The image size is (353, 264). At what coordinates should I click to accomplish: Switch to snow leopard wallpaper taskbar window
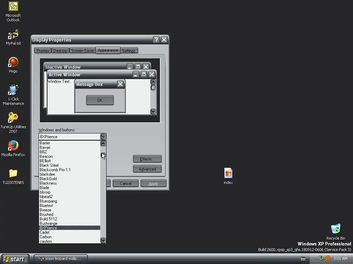[x=61, y=258]
